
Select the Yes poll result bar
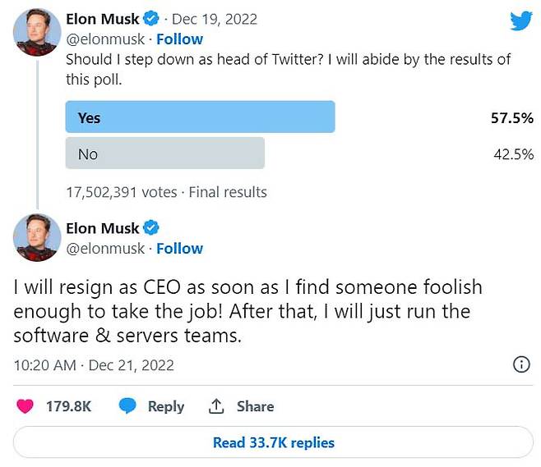(x=200, y=117)
